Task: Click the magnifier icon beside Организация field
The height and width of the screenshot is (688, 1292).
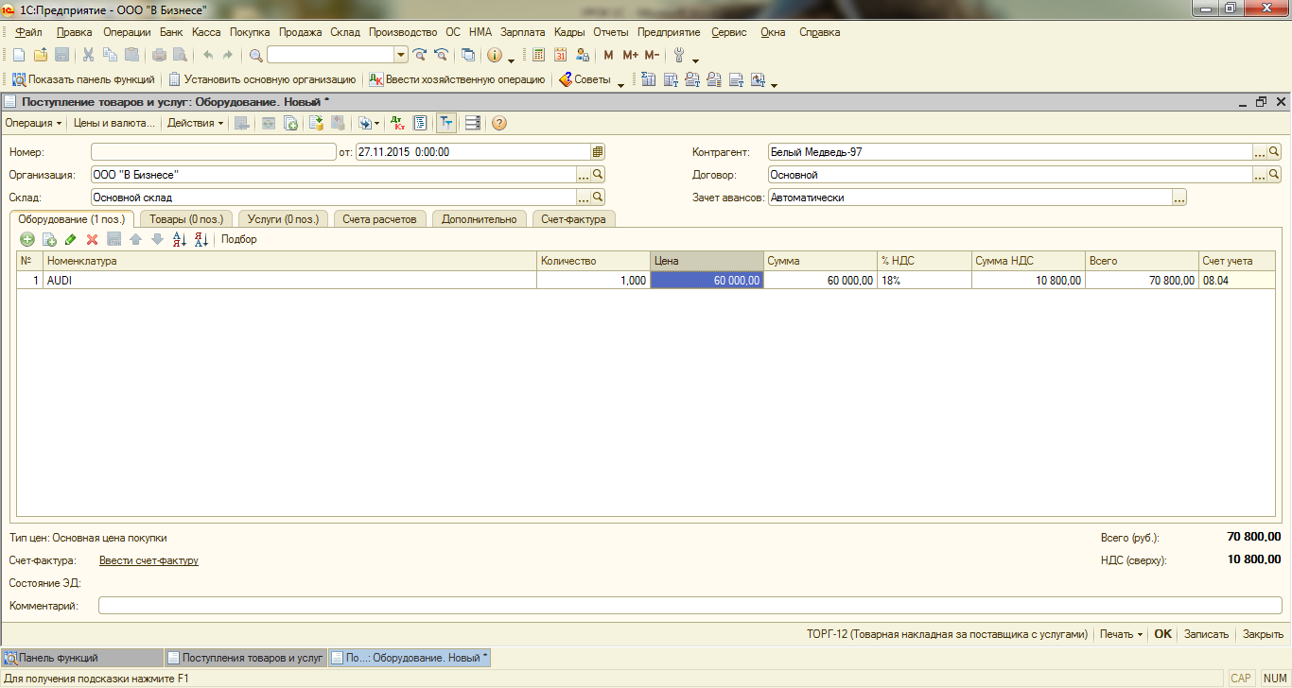Action: tap(598, 175)
